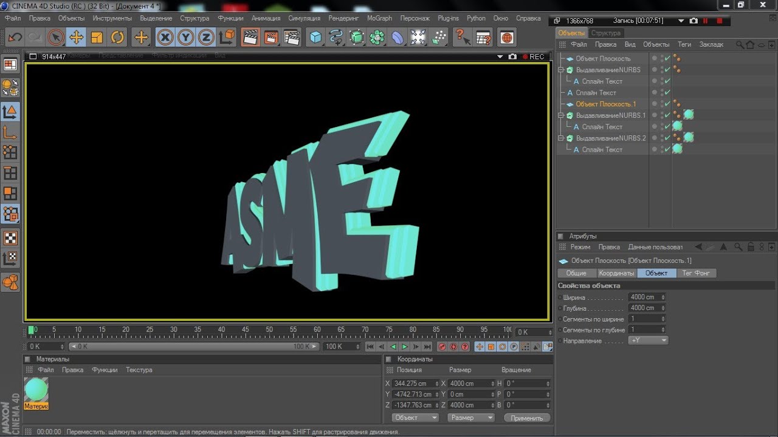Activate the Rotate tool in the top toolbar
778x437 pixels.
[117, 38]
